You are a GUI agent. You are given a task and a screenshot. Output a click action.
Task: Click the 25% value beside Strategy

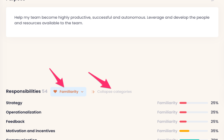pyautogui.click(x=214, y=103)
